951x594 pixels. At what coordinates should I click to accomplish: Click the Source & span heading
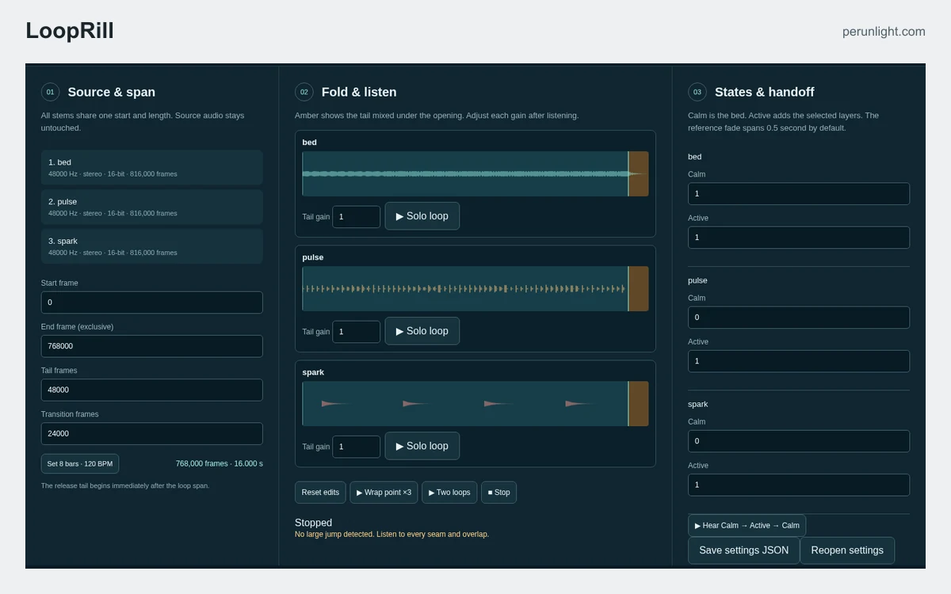point(112,92)
